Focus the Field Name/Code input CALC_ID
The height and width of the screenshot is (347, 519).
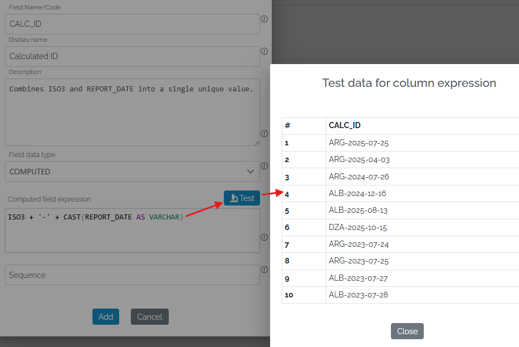pyautogui.click(x=132, y=24)
